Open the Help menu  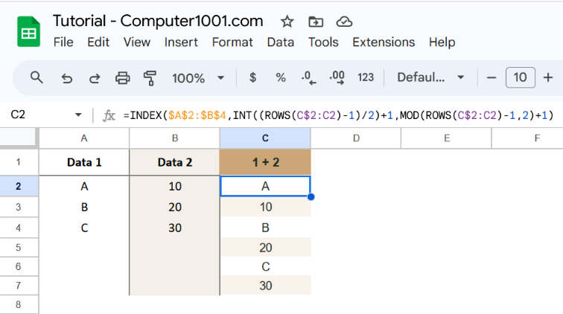[442, 42]
